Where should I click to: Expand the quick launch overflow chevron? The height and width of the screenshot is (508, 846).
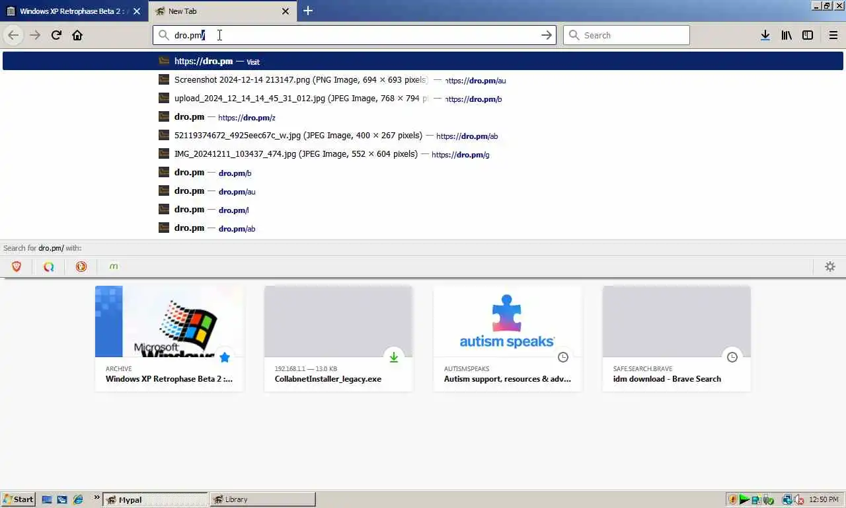[97, 497]
